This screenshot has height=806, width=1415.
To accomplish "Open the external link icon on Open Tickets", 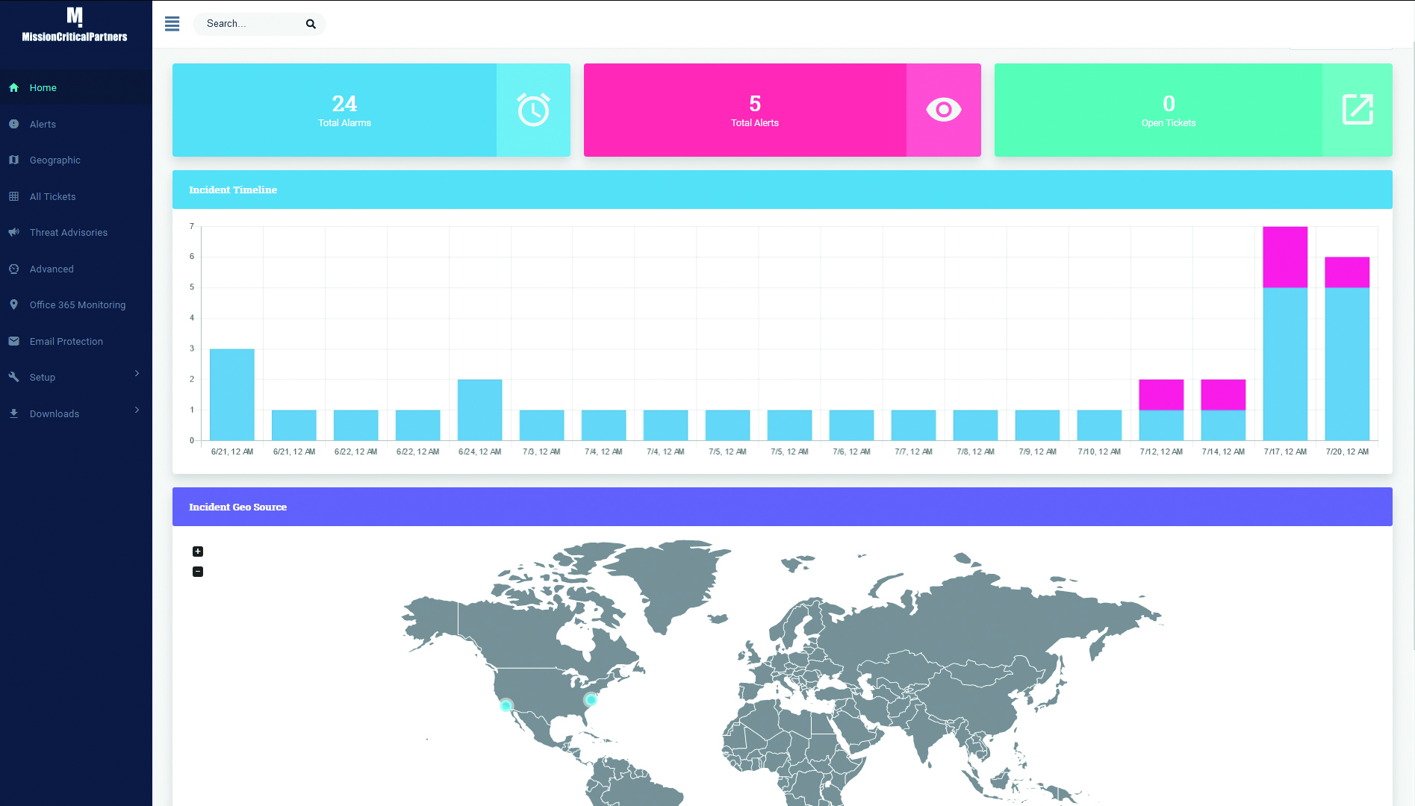I will (x=1357, y=110).
